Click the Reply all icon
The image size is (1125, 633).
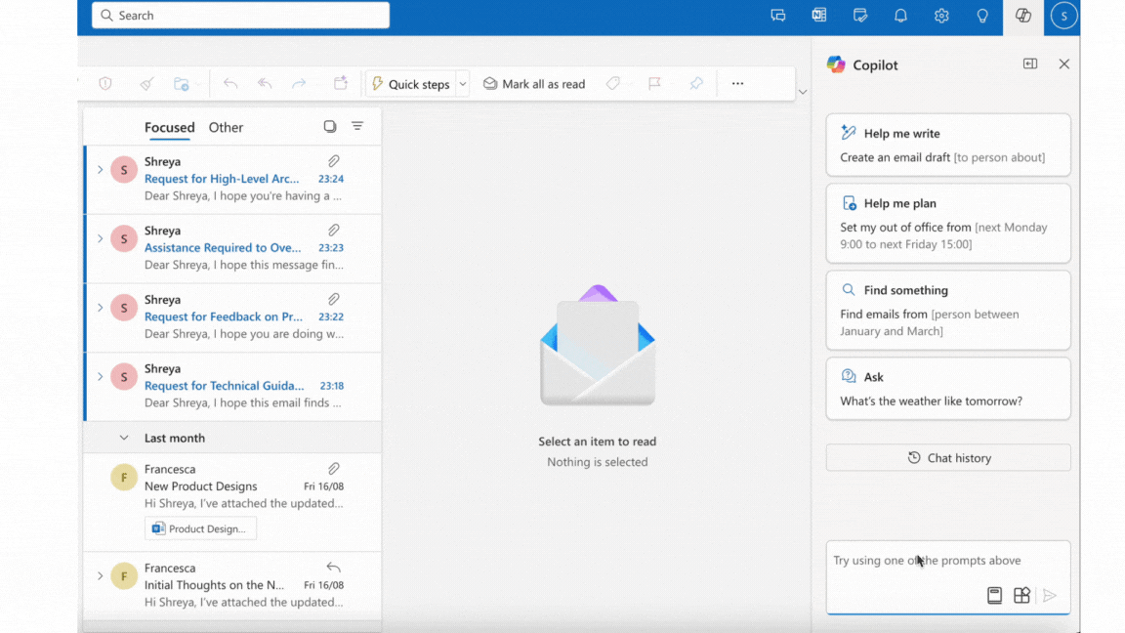(x=265, y=84)
